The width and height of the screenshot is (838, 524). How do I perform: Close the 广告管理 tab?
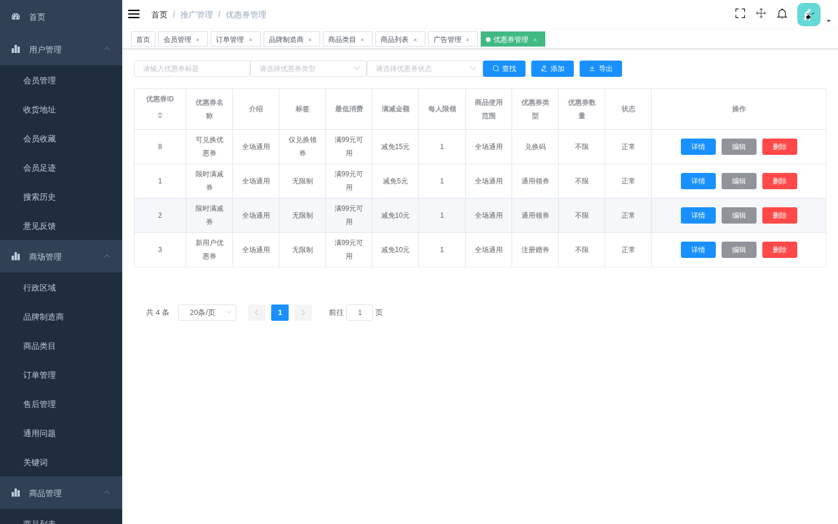click(x=468, y=40)
